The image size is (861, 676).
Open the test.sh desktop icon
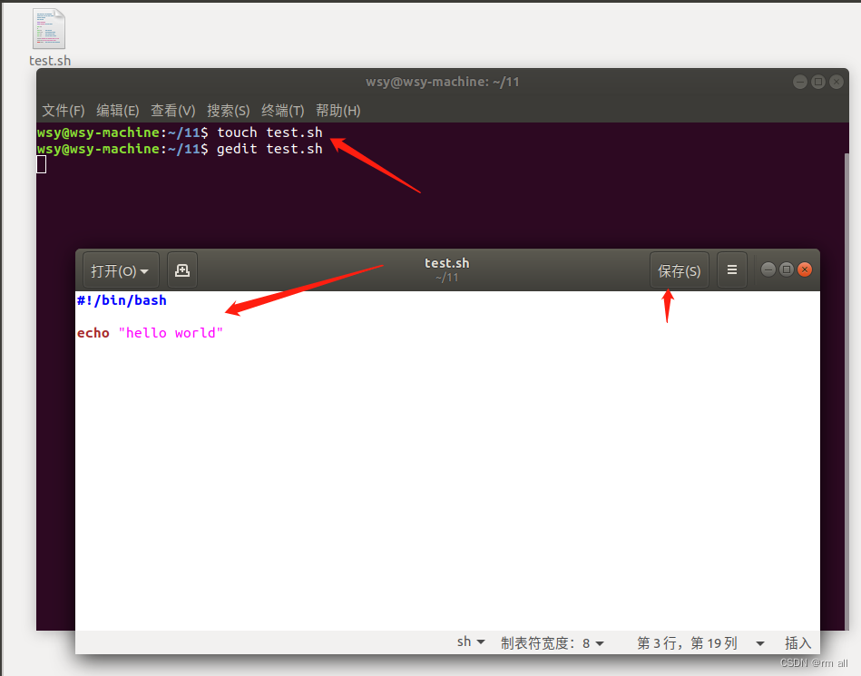pyautogui.click(x=48, y=30)
